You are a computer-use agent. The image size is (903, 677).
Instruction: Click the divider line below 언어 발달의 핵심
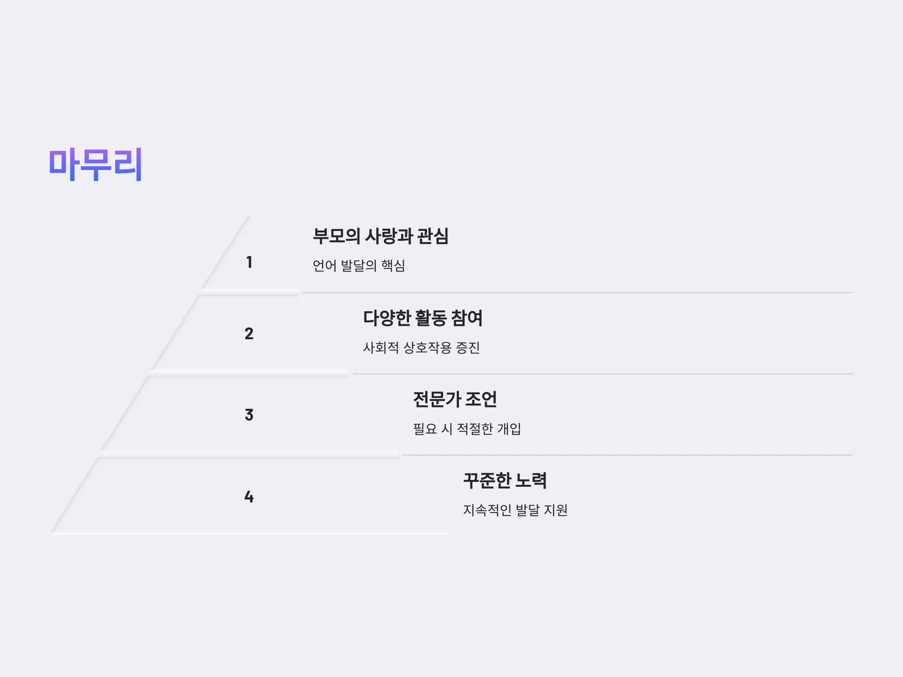pos(577,293)
